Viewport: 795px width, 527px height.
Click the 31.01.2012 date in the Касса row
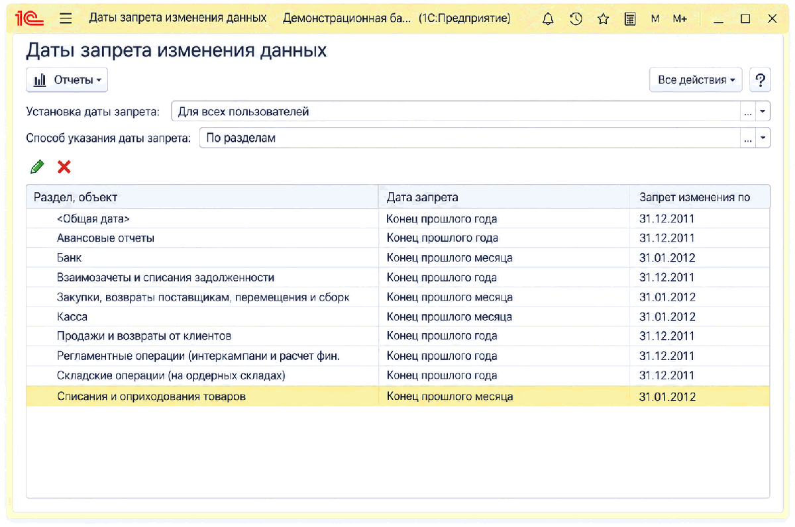pos(667,317)
